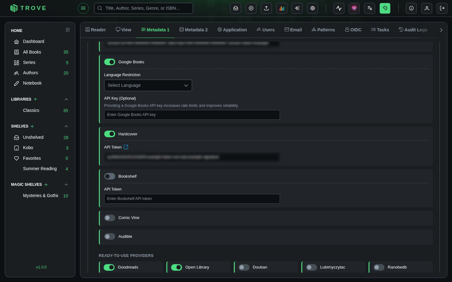Open the Reader settings tab
Screen dimensions: 452x282
pyautogui.click(x=96, y=30)
